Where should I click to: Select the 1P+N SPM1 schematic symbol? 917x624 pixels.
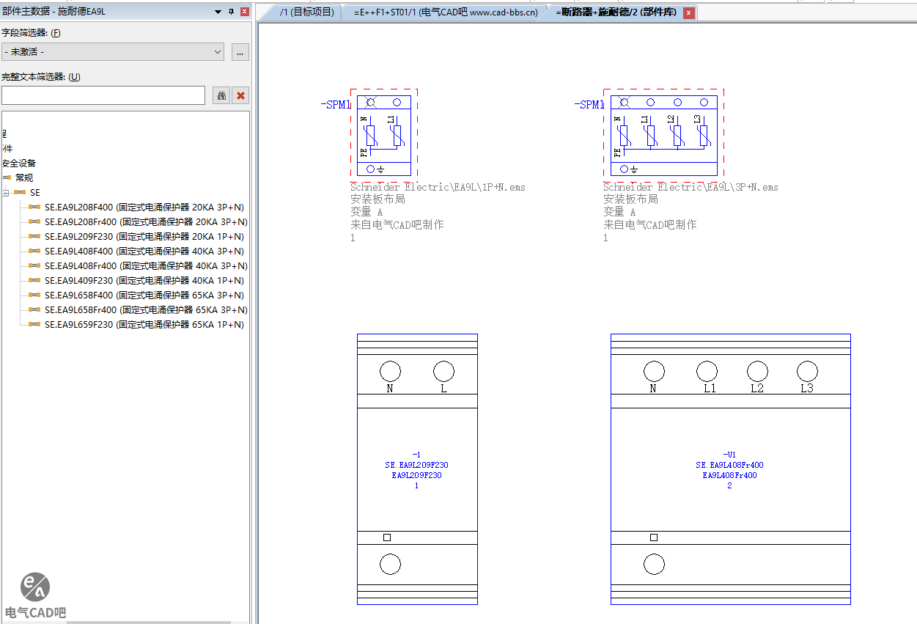(383, 136)
